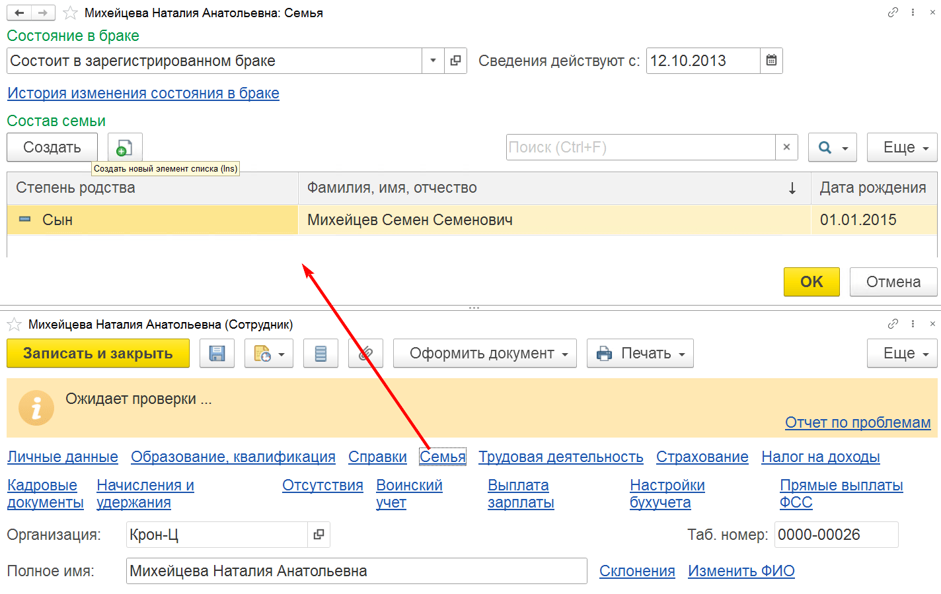Open Личные данные section link
Viewport: 941px width, 594px height.
click(x=63, y=457)
